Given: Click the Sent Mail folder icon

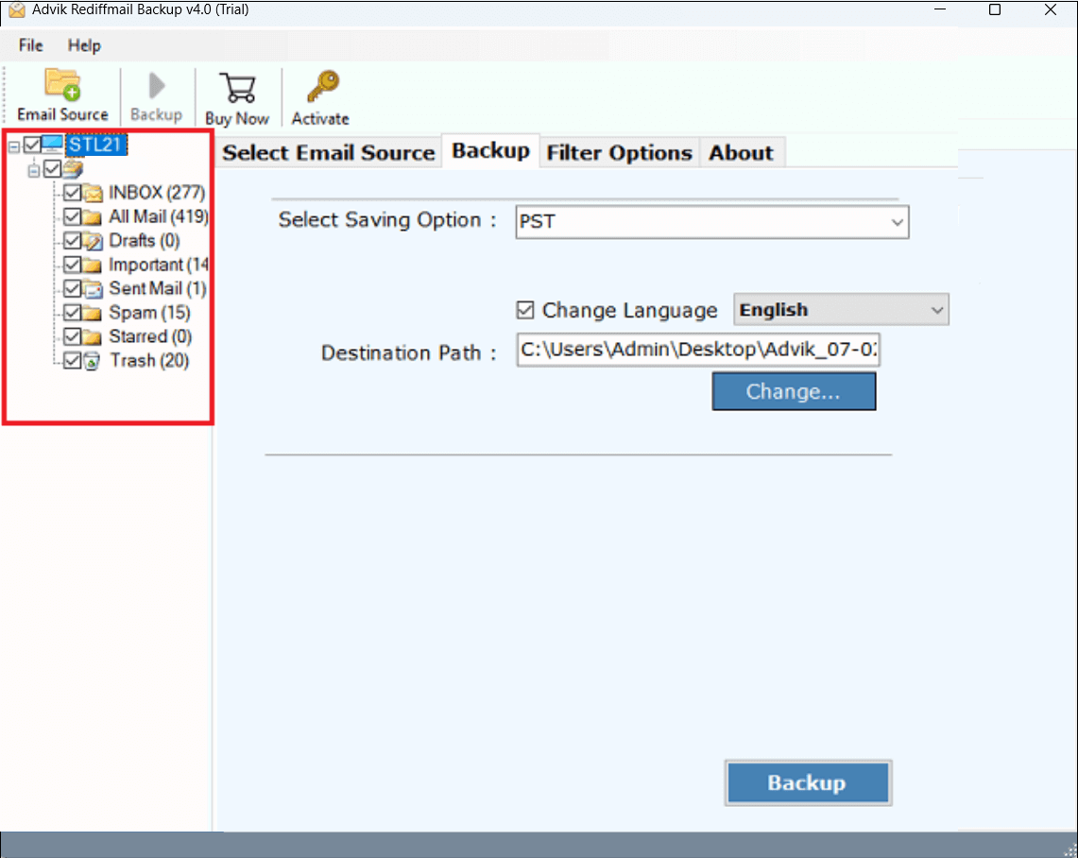Looking at the screenshot, I should [x=93, y=289].
